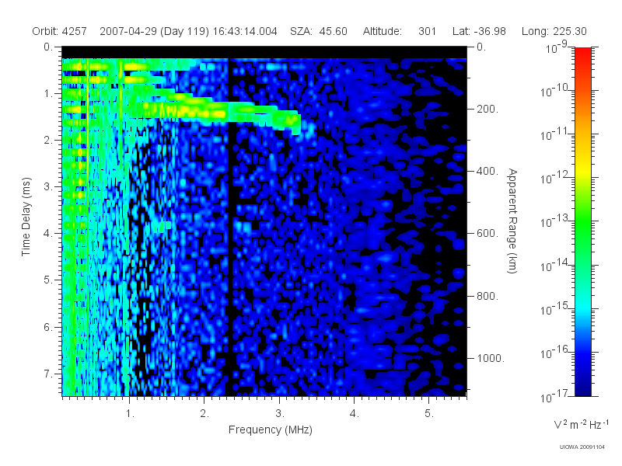This screenshot has width=622, height=466.
Task: Click the 'Lat: -36.98' header text
Action: pyautogui.click(x=479, y=31)
